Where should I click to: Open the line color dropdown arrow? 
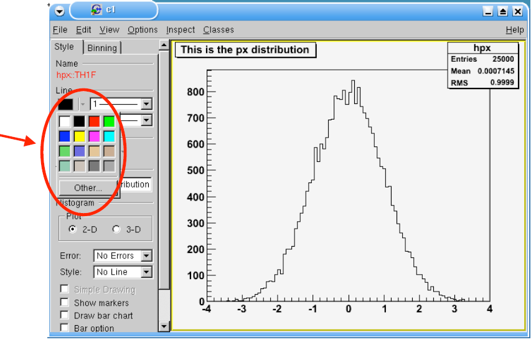[x=82, y=104]
